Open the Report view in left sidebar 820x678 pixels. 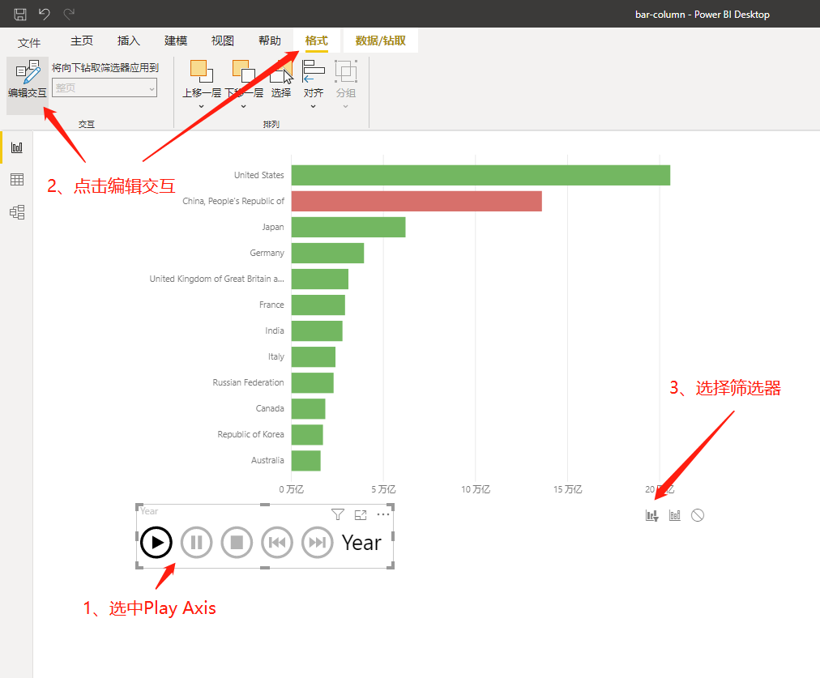tap(17, 147)
